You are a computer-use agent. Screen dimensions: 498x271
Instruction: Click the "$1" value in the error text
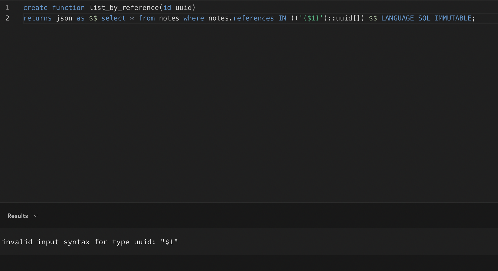(169, 242)
